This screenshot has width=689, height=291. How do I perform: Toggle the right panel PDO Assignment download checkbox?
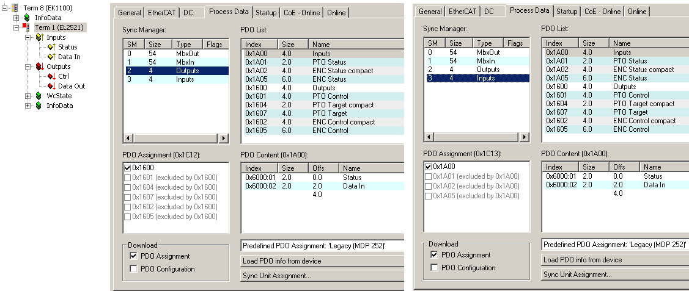pyautogui.click(x=434, y=254)
